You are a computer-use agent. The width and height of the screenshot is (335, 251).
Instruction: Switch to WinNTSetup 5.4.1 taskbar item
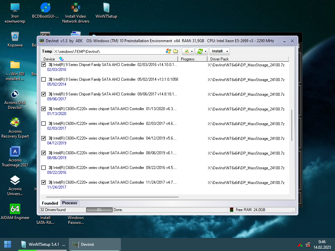pos(43,244)
